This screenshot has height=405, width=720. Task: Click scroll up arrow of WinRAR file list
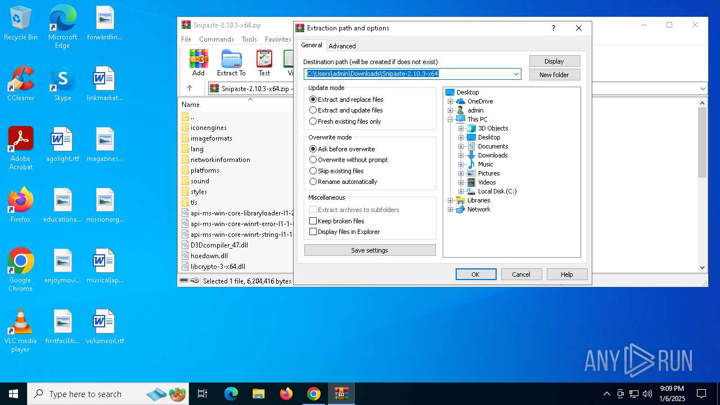tap(703, 103)
